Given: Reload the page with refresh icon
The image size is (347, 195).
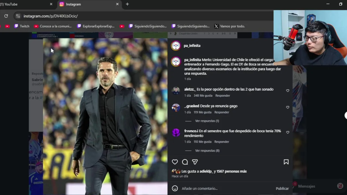Looking at the screenshot, I should coord(6,16).
